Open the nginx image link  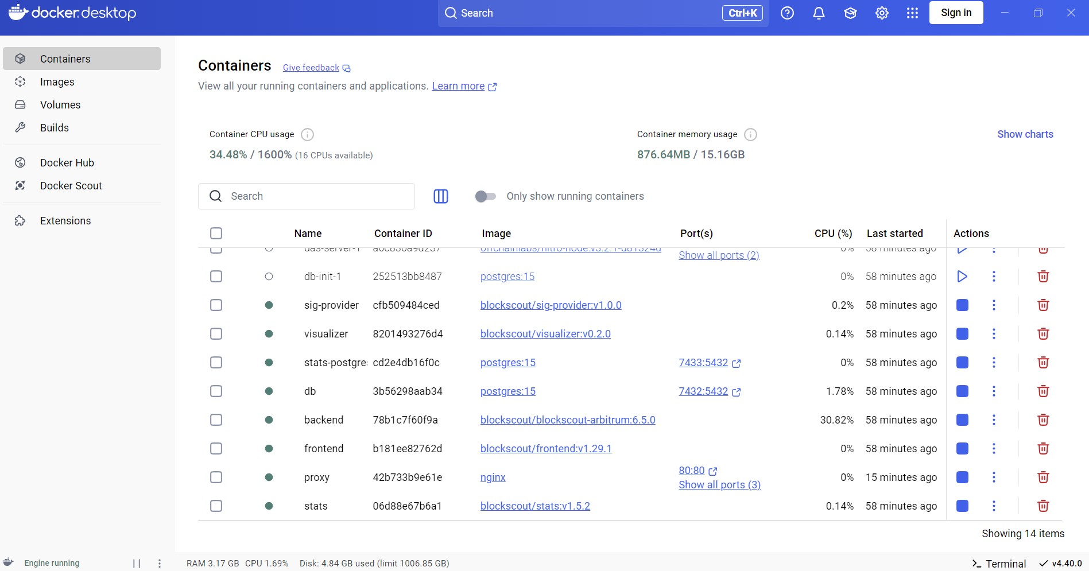(493, 477)
